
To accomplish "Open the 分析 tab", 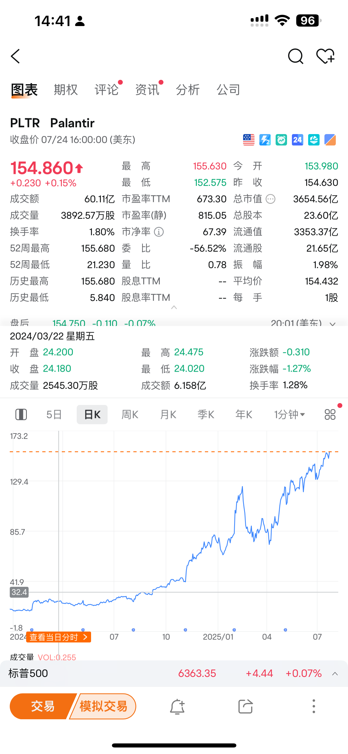I will [188, 90].
